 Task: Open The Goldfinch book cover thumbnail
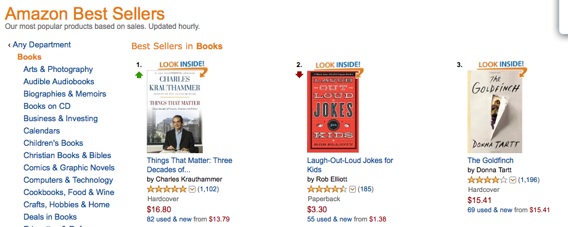(x=495, y=112)
